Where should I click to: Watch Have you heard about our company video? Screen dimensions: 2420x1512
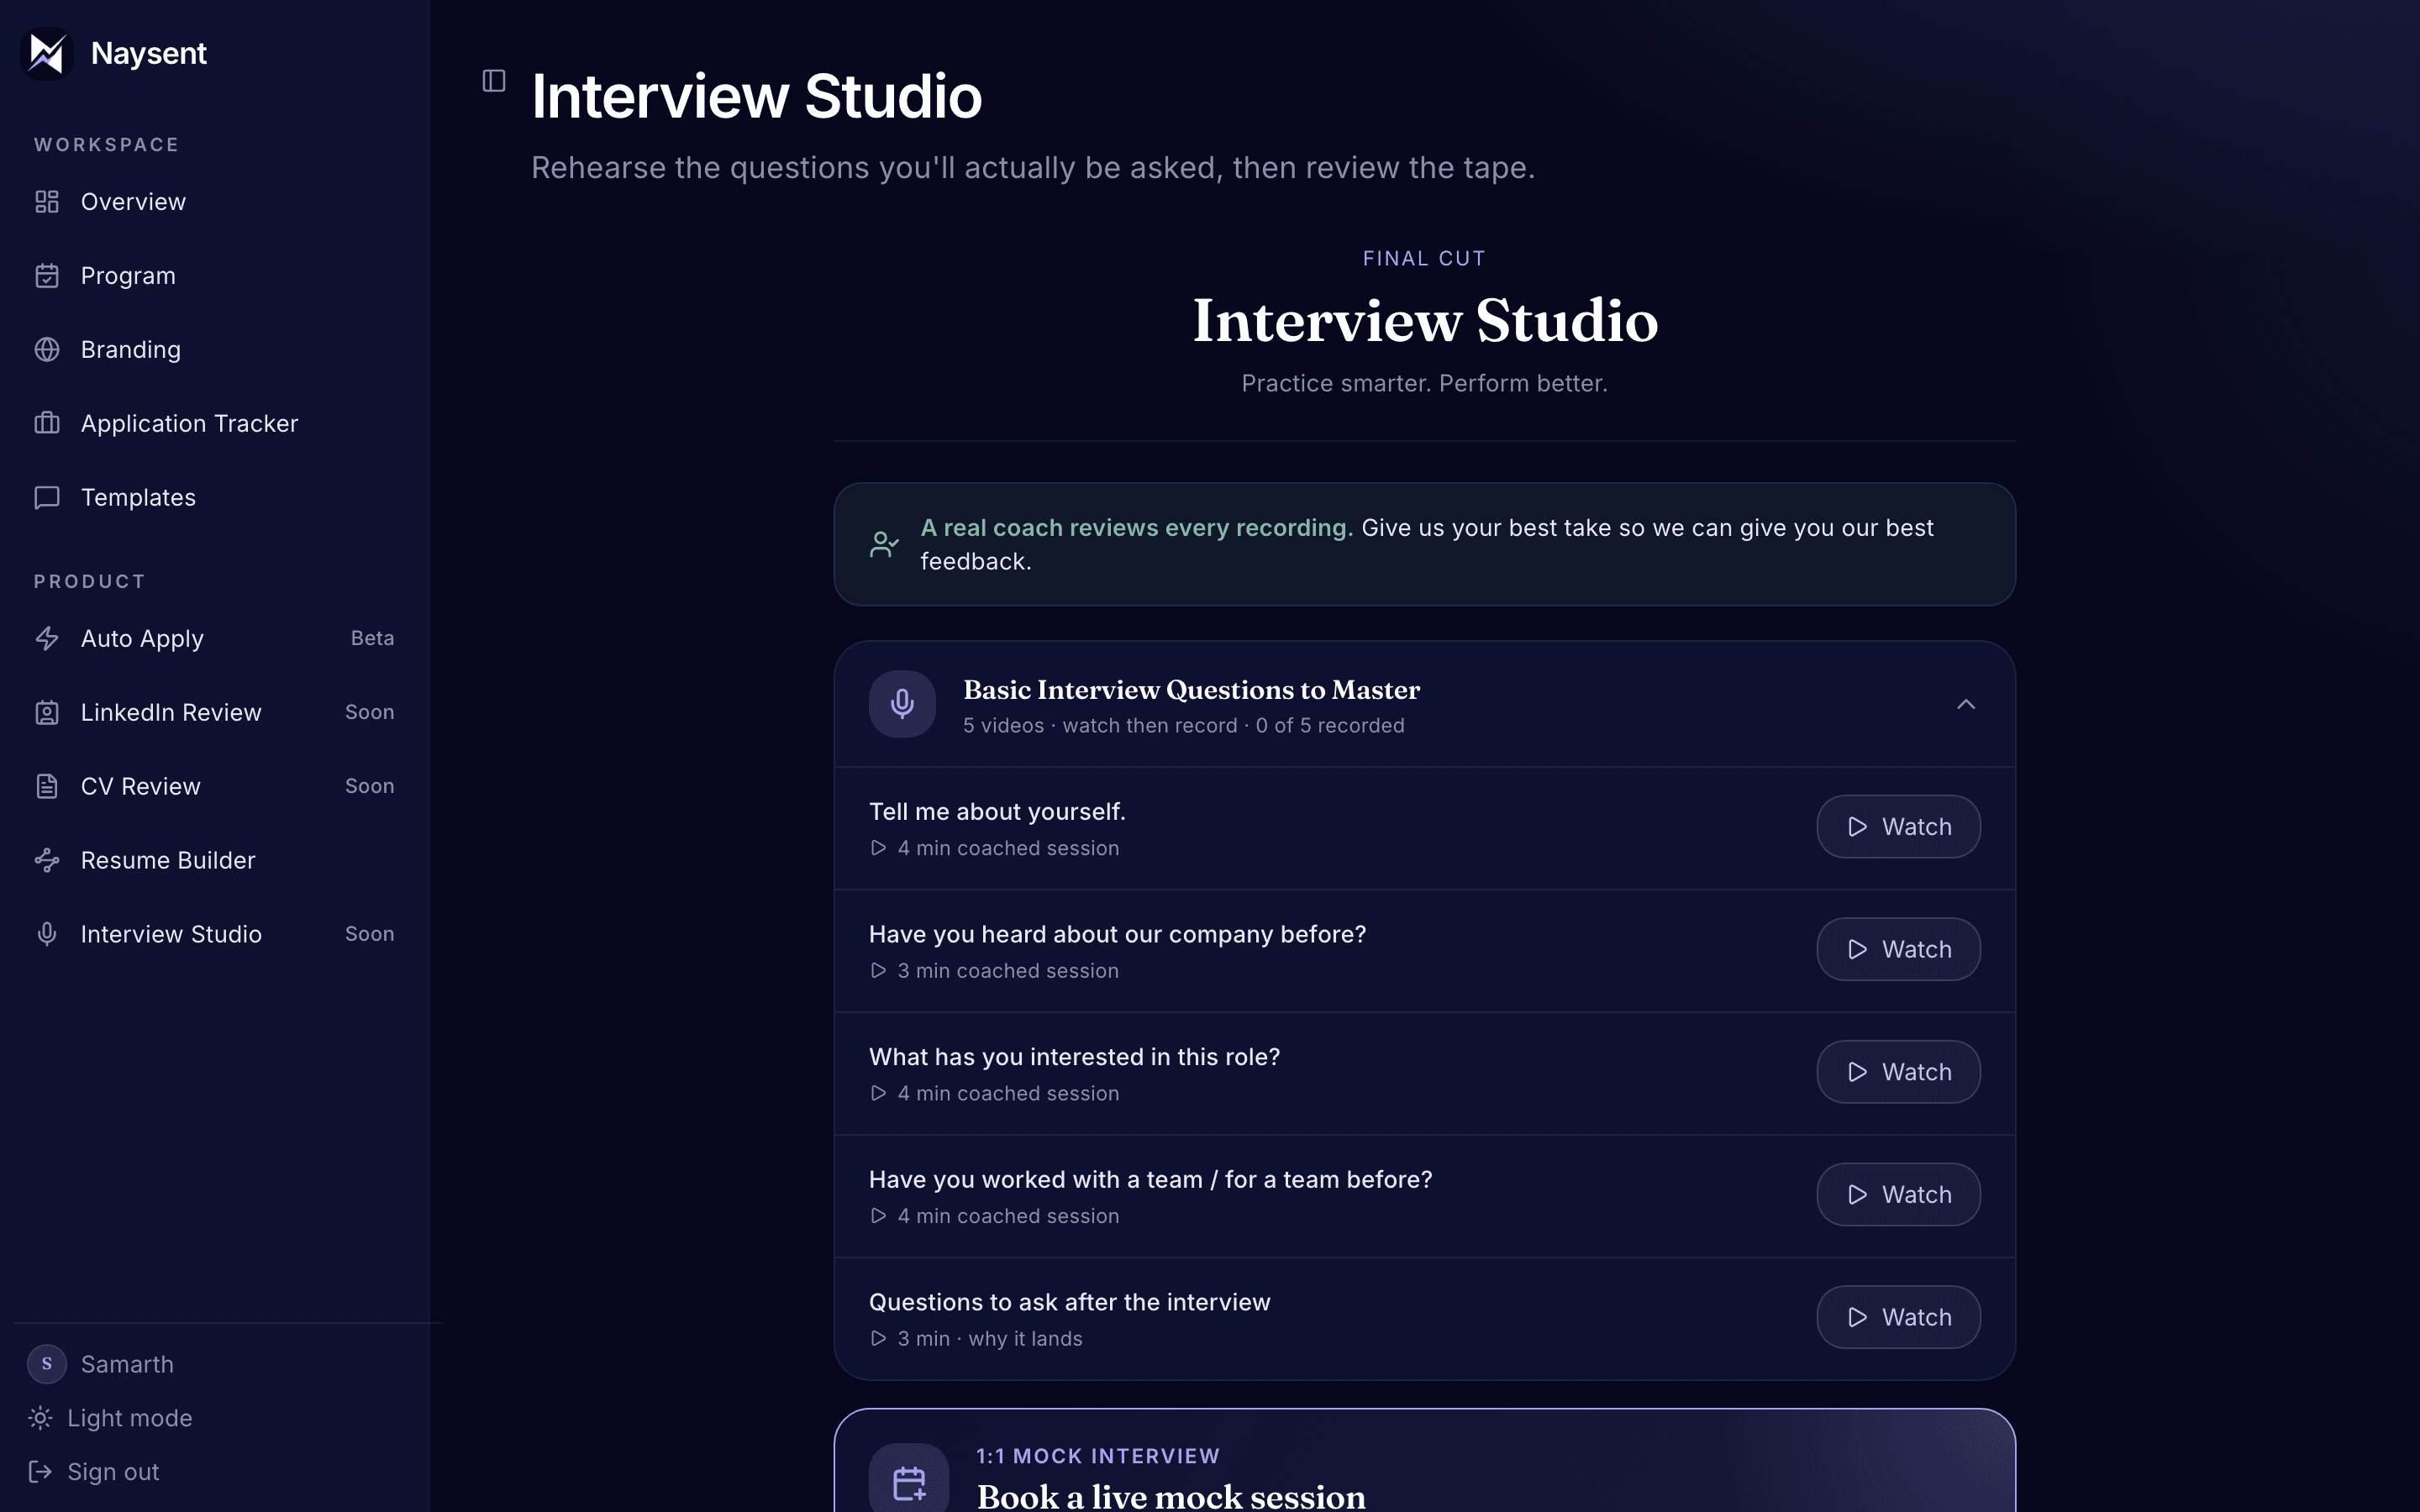(1898, 950)
